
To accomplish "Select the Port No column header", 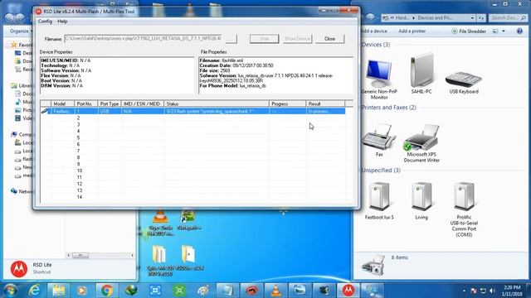I will point(85,103).
